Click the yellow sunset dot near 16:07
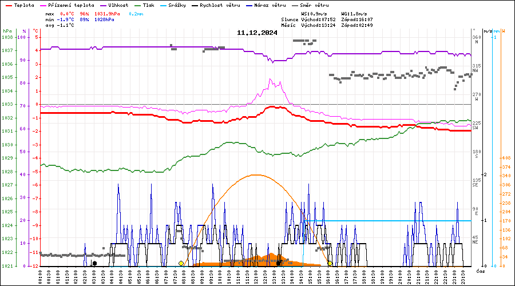The height and width of the screenshot is (286, 515). click(x=330, y=263)
